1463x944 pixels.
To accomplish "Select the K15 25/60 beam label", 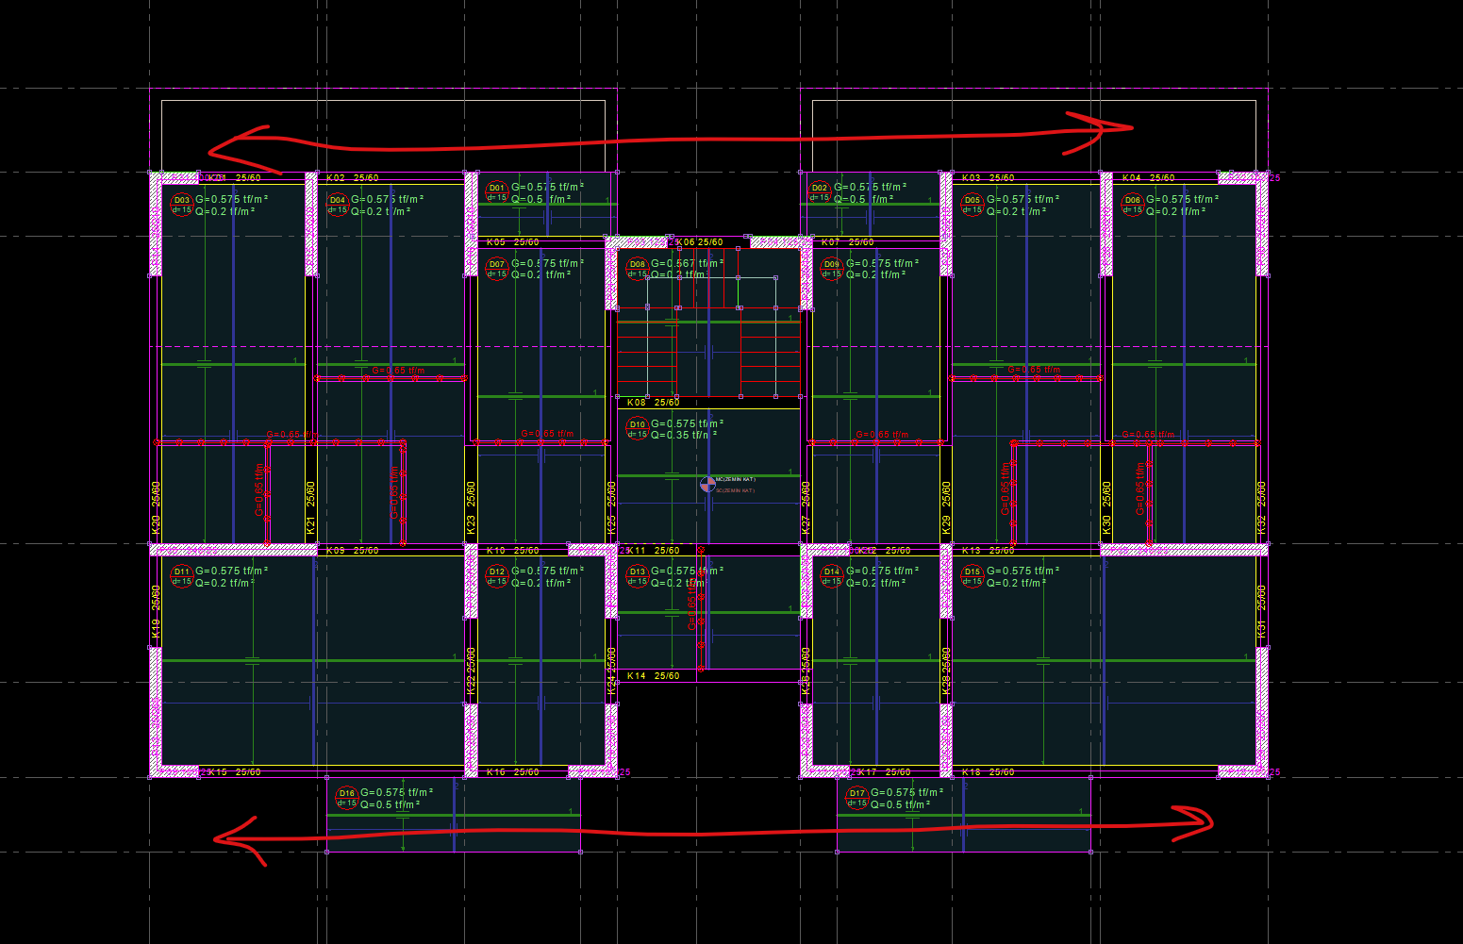I will 234,772.
